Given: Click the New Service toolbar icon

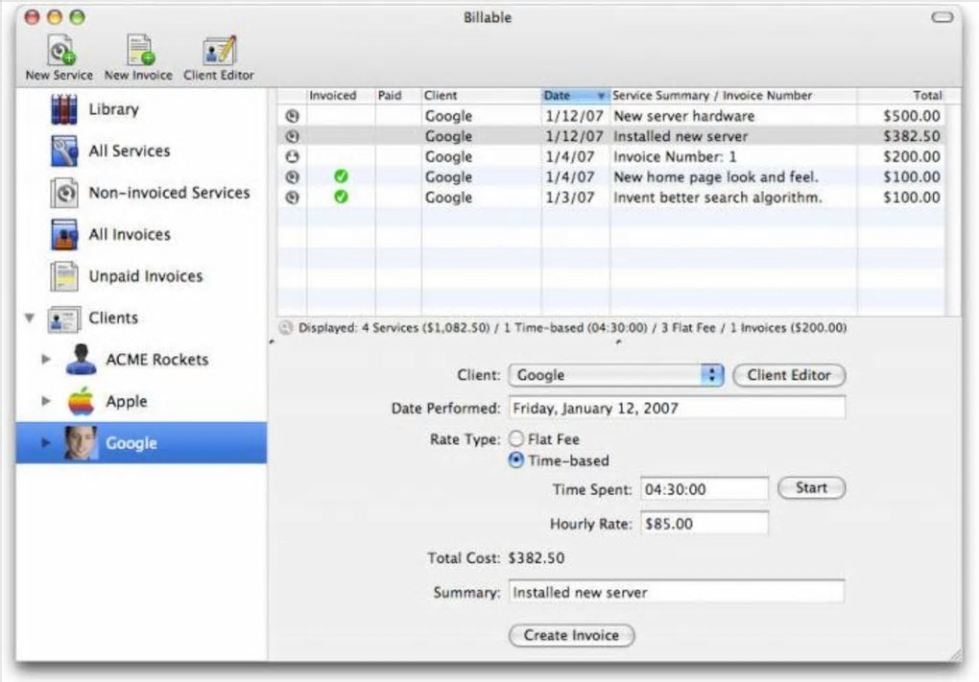Looking at the screenshot, I should pyautogui.click(x=60, y=51).
